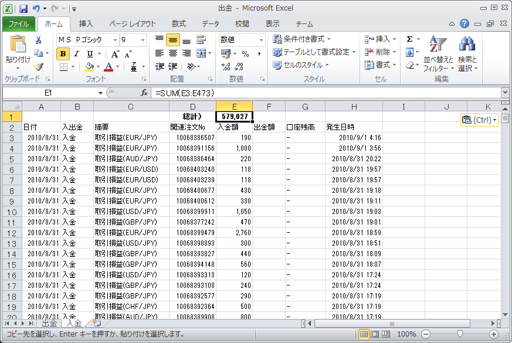512x343 pixels.
Task: Click the AutoSum sigma icon
Action: pos(409,39)
